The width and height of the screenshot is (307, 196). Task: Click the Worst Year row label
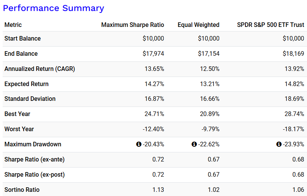[x=19, y=129]
